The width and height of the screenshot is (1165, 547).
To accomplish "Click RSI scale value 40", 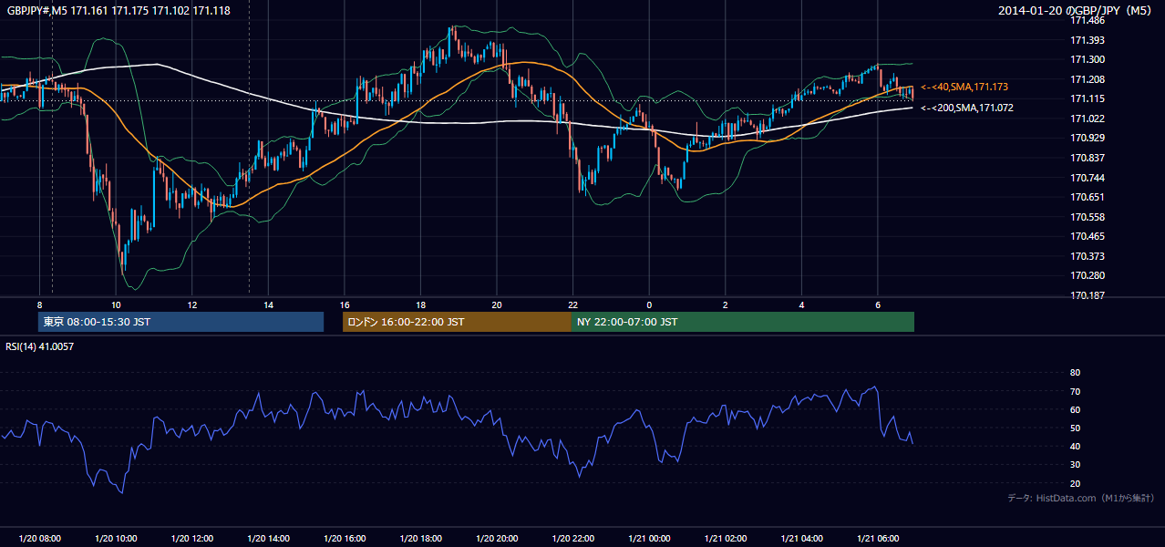I will [1075, 446].
